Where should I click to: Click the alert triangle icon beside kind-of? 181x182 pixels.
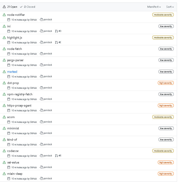point(4,140)
